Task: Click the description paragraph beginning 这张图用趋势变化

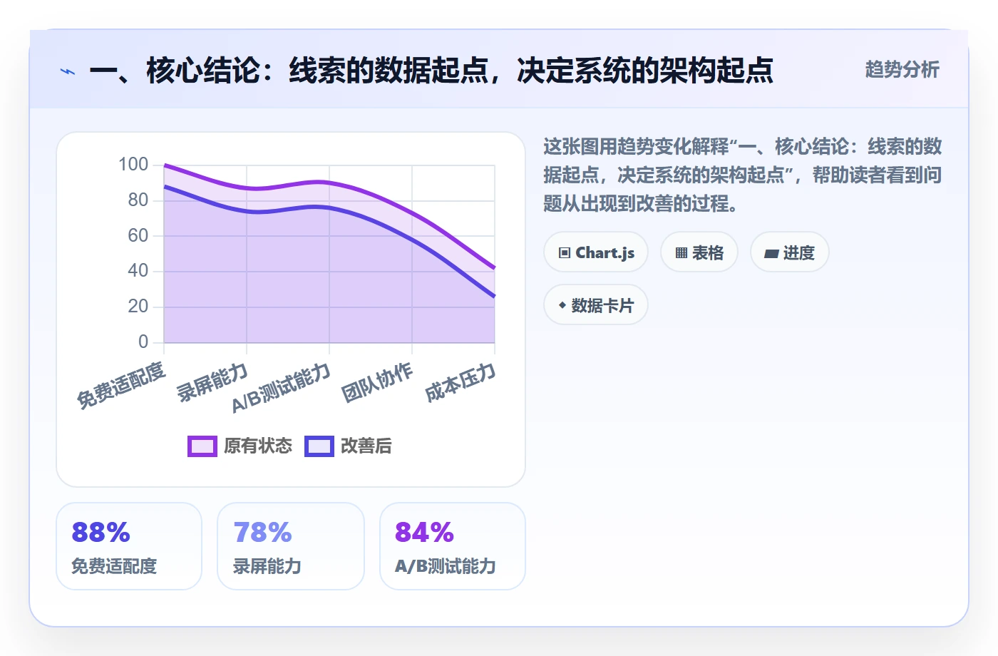Action: (742, 175)
